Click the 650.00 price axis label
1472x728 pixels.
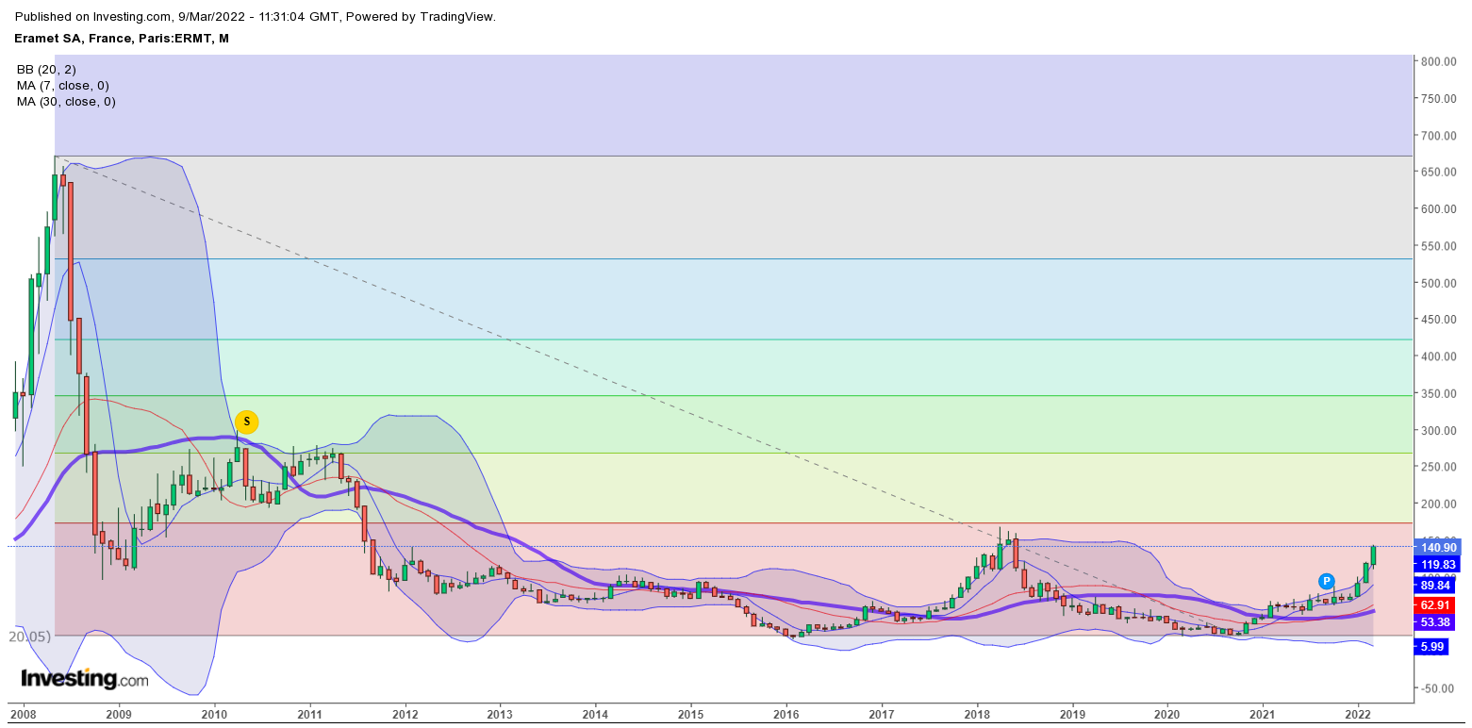coord(1439,172)
